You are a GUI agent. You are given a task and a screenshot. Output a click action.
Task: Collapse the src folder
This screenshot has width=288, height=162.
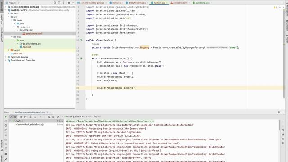[x=9, y=17]
